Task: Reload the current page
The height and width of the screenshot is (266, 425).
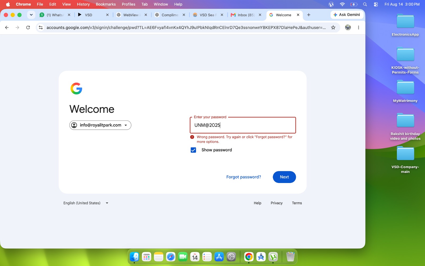Action: click(x=28, y=27)
